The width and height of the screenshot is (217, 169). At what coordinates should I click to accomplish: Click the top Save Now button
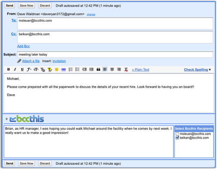pyautogui.click(x=26, y=6)
